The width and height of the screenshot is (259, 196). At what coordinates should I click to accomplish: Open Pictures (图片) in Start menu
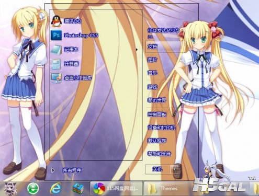click(x=152, y=60)
